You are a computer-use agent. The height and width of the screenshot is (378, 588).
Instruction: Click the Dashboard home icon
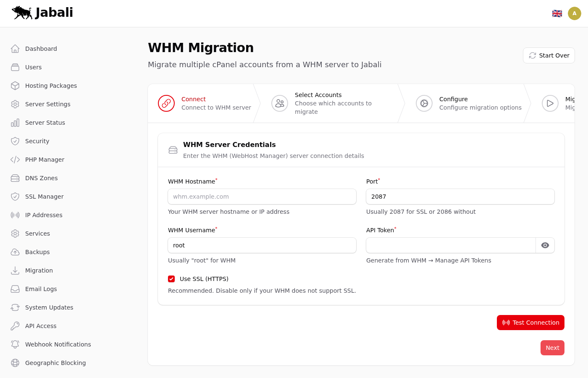(15, 49)
